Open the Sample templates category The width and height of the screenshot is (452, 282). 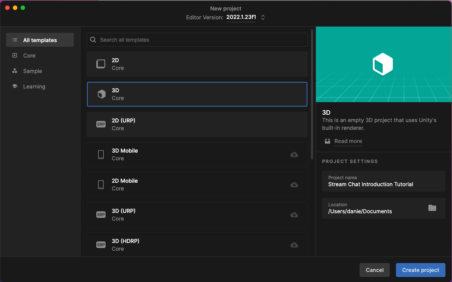click(x=32, y=71)
